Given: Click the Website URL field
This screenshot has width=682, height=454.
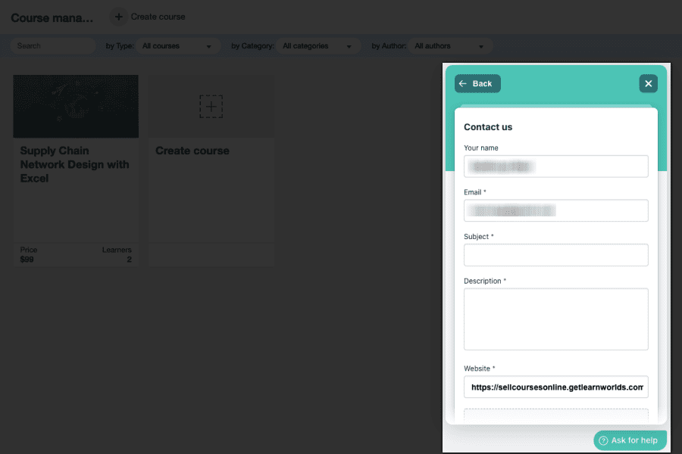Looking at the screenshot, I should [555, 387].
